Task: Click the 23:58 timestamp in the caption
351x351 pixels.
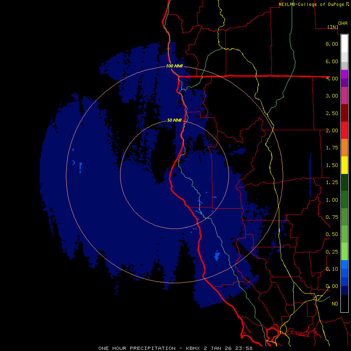Action: point(244,348)
